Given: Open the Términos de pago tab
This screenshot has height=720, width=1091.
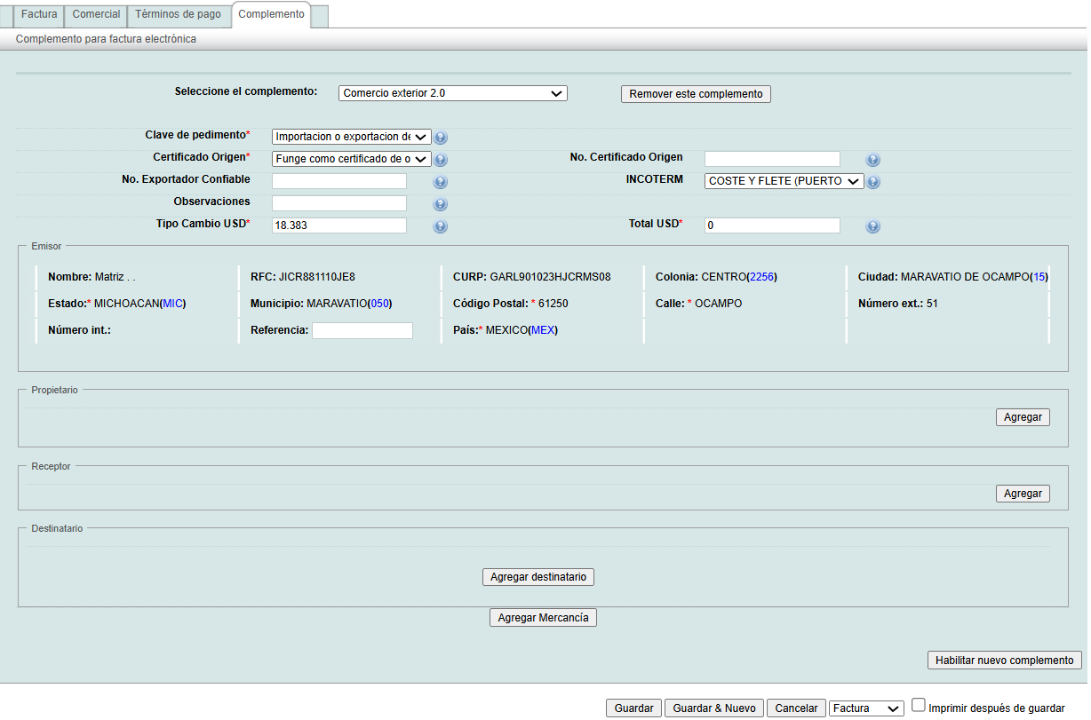Looking at the screenshot, I should pyautogui.click(x=178, y=15).
